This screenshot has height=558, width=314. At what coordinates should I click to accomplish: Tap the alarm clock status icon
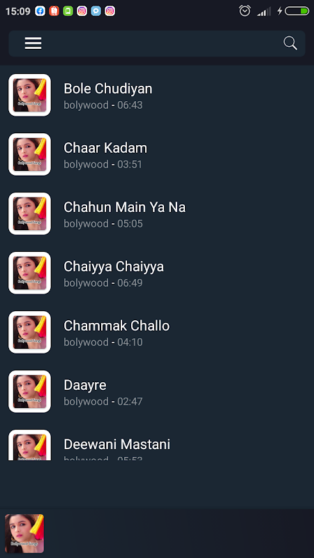(245, 11)
